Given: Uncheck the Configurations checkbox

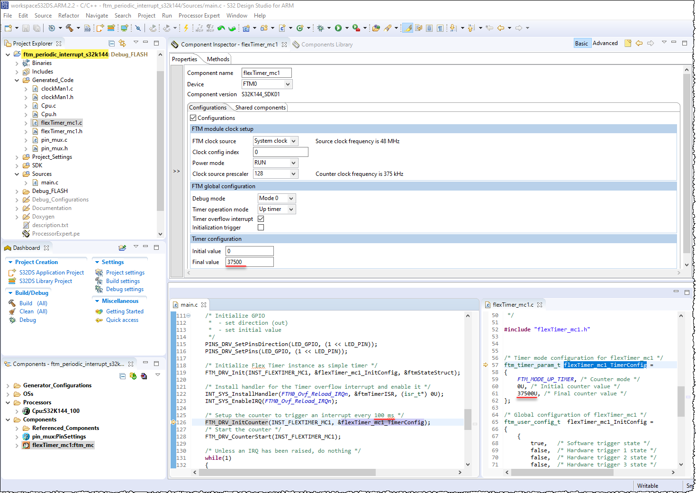Looking at the screenshot, I should [193, 118].
